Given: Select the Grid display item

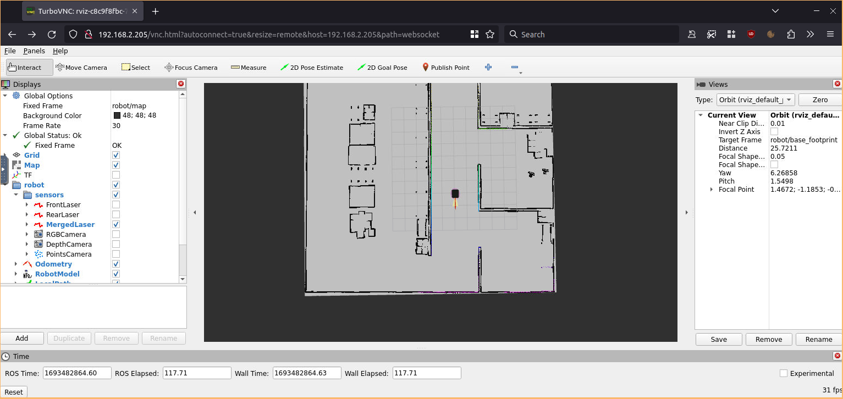Looking at the screenshot, I should 32,155.
